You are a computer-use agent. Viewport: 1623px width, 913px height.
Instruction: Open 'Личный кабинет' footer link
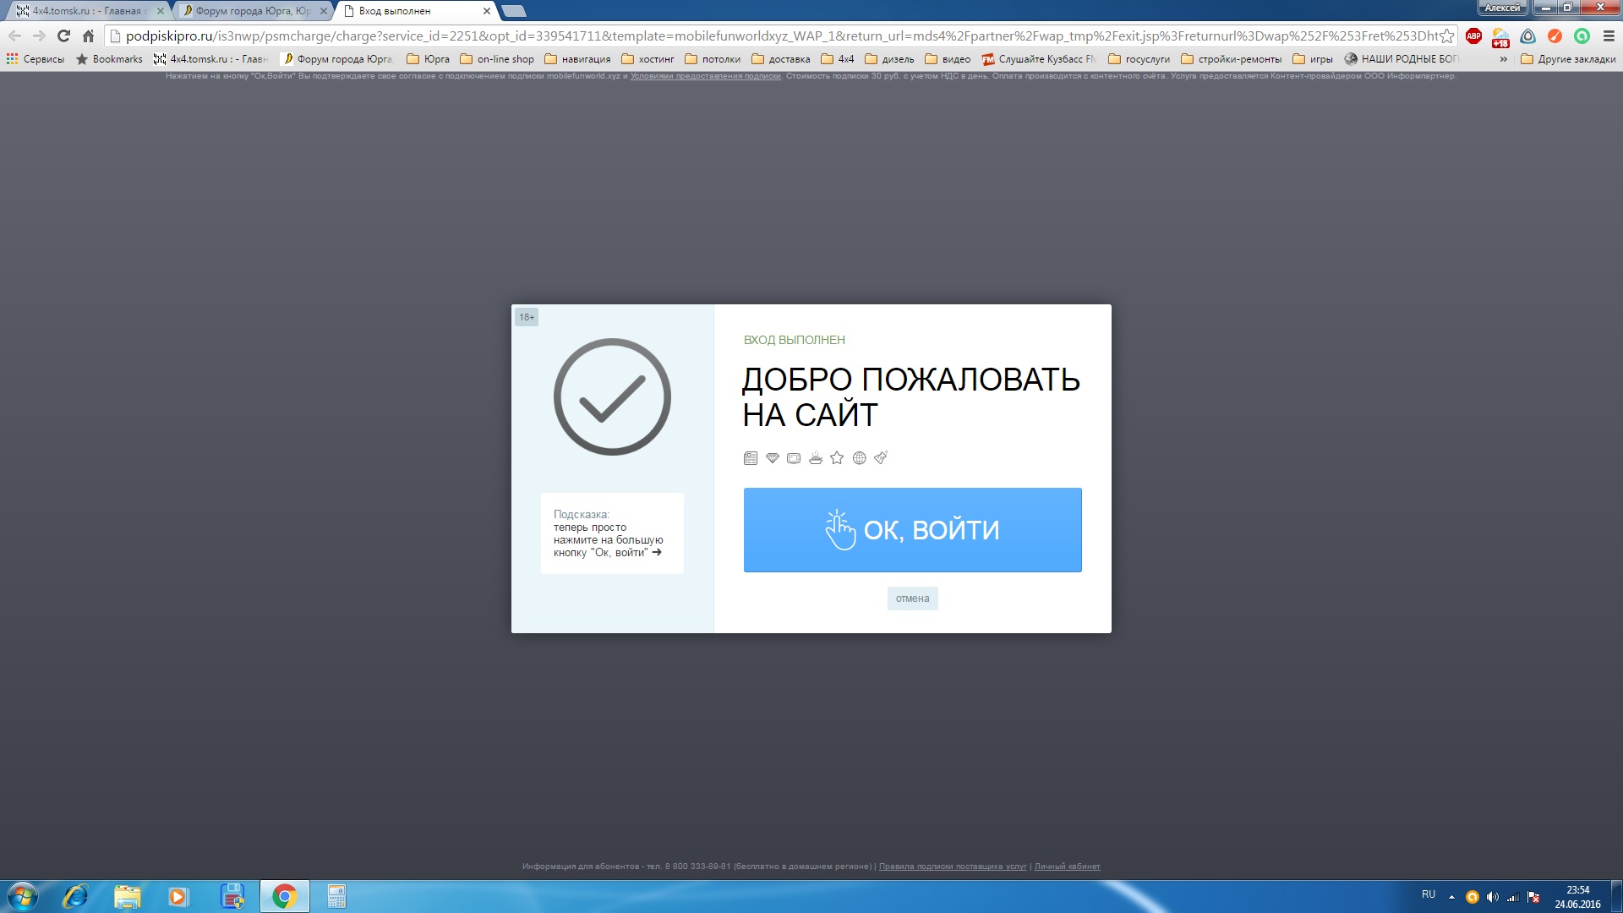pos(1067,867)
